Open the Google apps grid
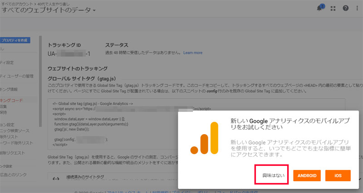 334,8
